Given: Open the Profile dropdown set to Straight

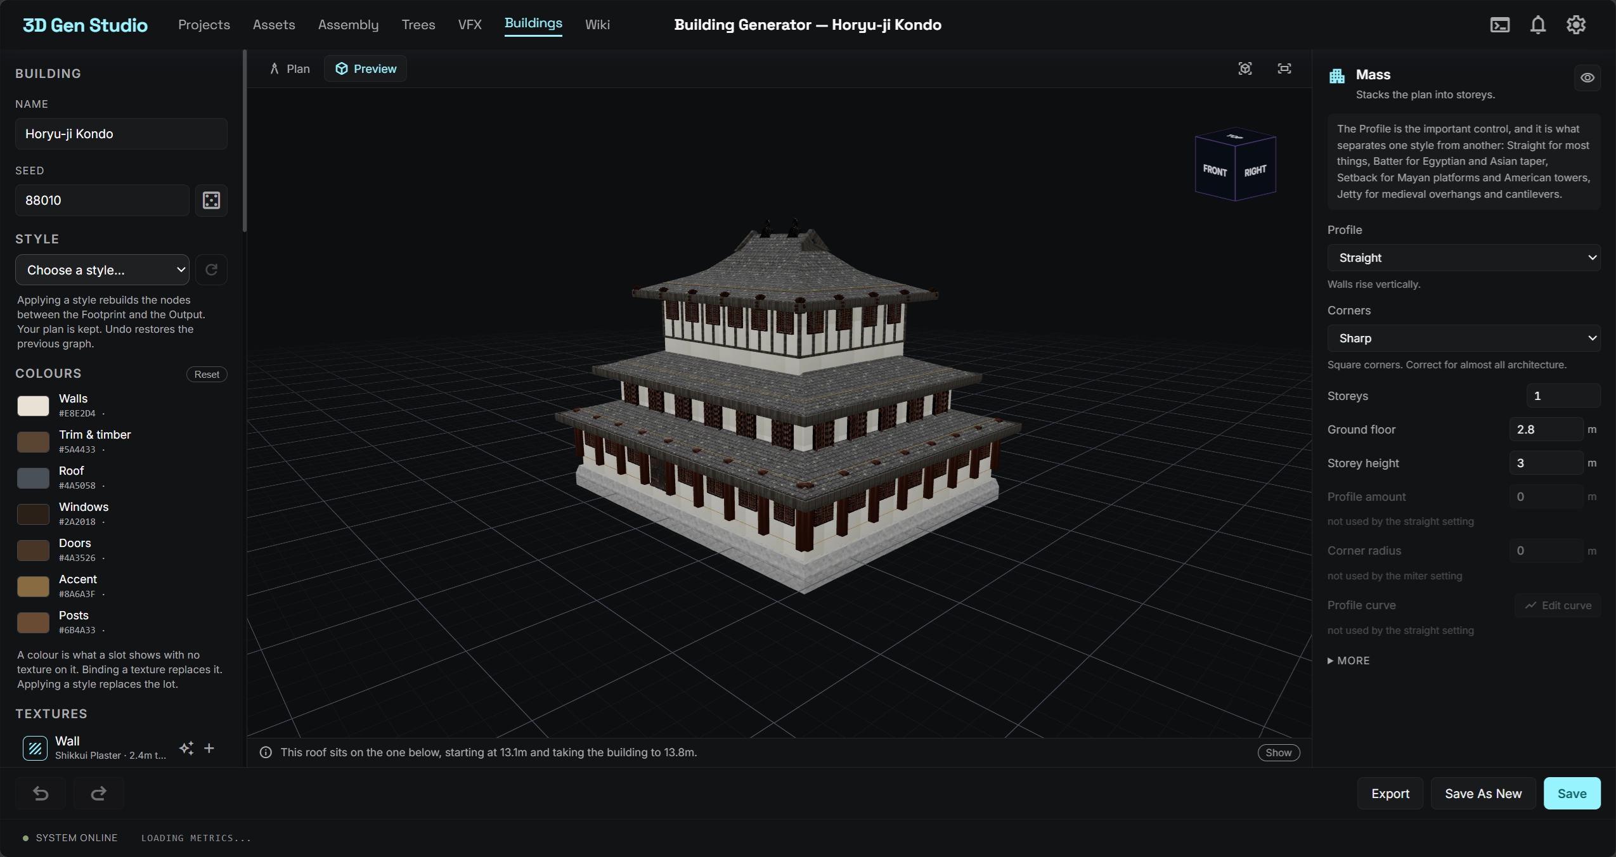Looking at the screenshot, I should [1464, 257].
